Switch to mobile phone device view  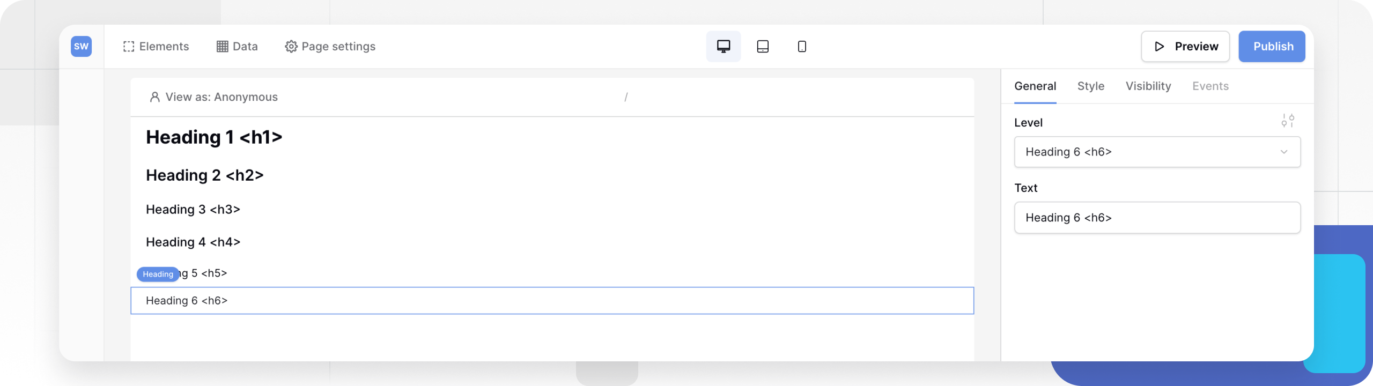(x=802, y=47)
